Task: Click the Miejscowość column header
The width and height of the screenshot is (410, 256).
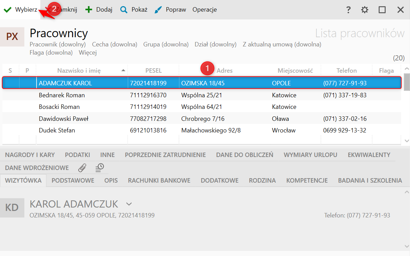Action: coord(295,70)
